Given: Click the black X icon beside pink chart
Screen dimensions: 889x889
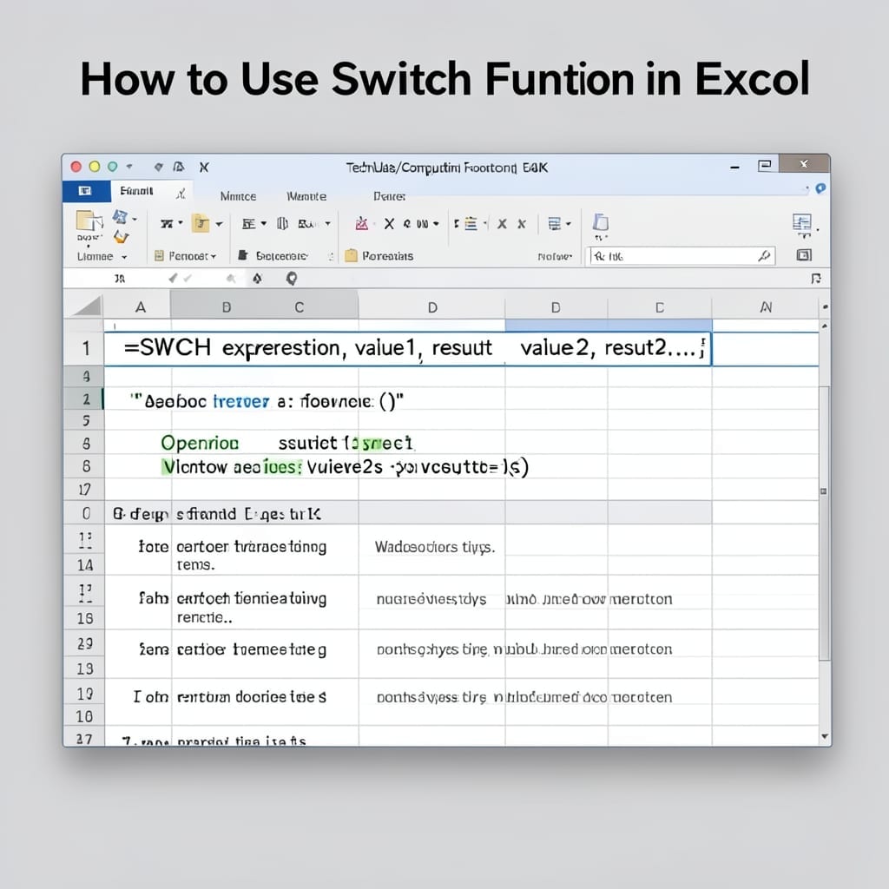Looking at the screenshot, I should coord(389,224).
